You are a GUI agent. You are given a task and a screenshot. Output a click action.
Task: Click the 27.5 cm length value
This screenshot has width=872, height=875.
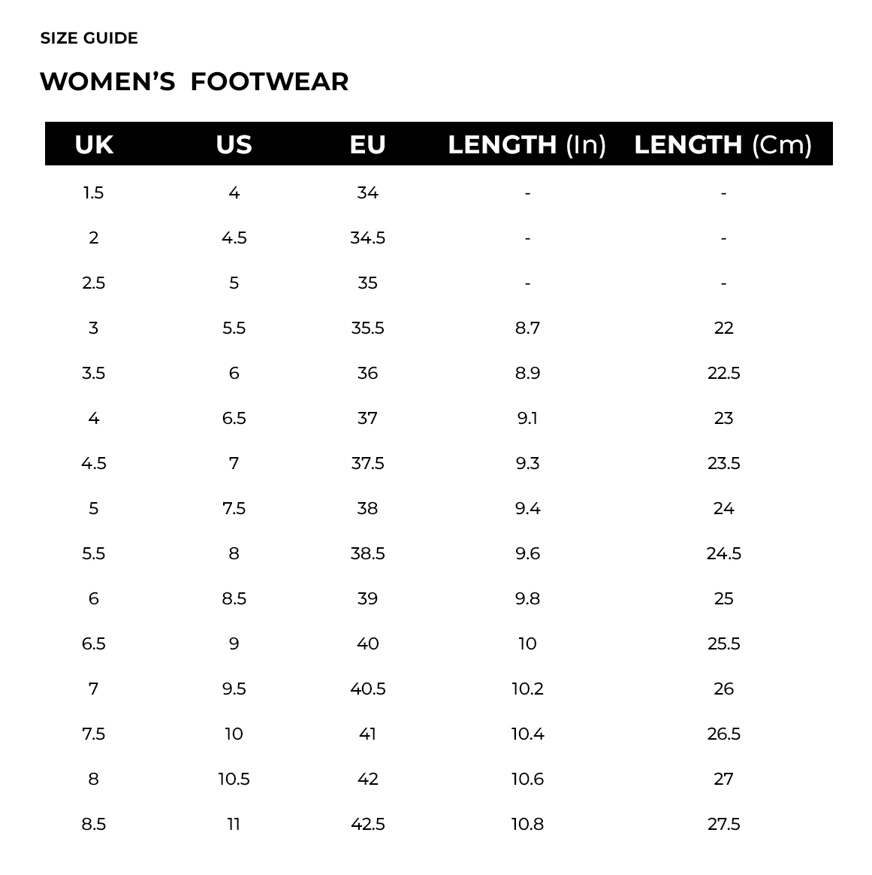coord(723,825)
